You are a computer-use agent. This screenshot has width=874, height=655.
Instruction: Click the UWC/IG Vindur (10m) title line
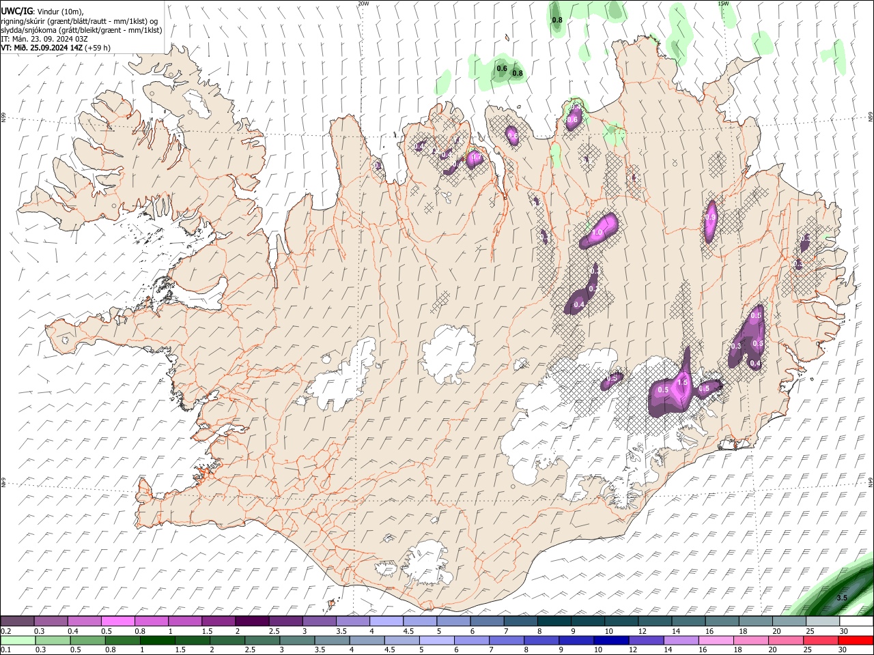42,11
